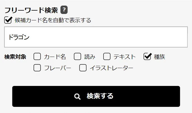Enable the フレーバー checkbox

[x=37, y=68]
